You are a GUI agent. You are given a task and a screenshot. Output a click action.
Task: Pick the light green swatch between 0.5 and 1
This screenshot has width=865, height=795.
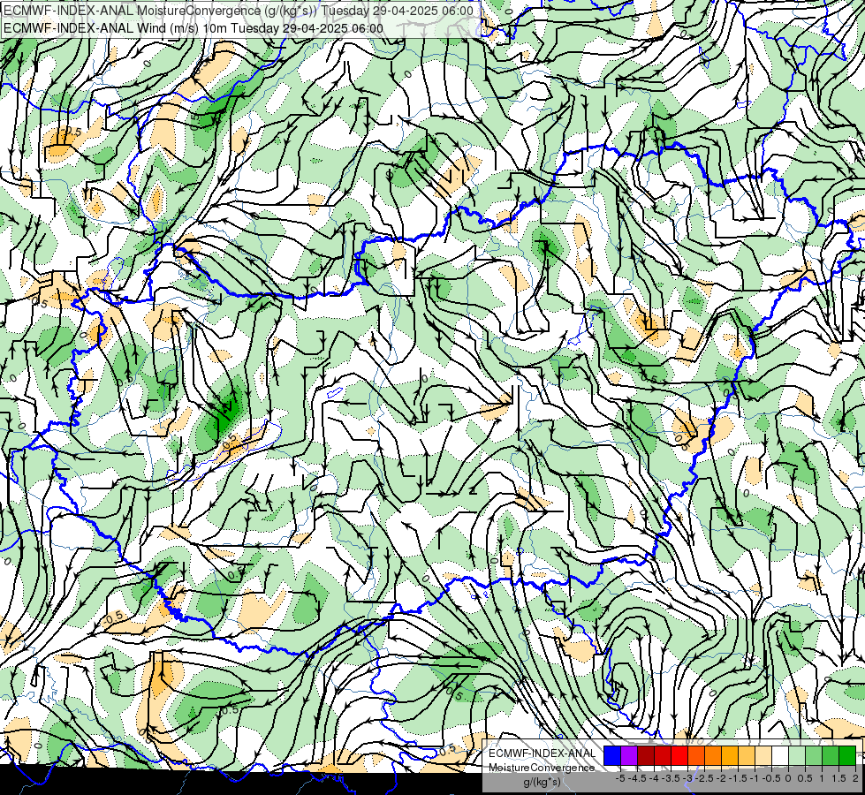814,756
